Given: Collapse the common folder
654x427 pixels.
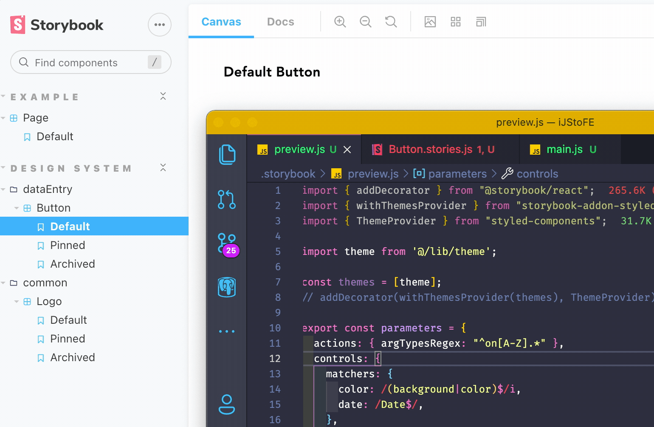Looking at the screenshot, I should [x=3, y=283].
